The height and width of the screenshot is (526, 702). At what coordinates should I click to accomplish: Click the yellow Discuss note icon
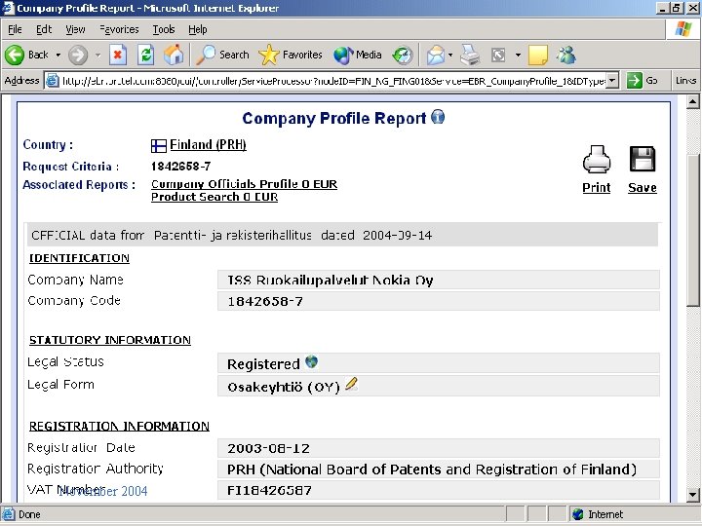pos(538,55)
